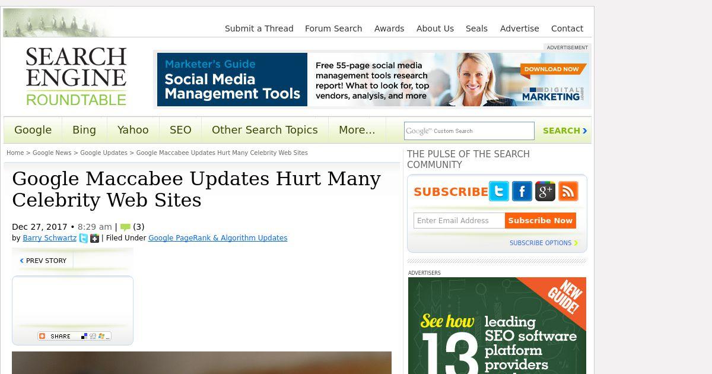Click the Subscribe Now button

541,220
